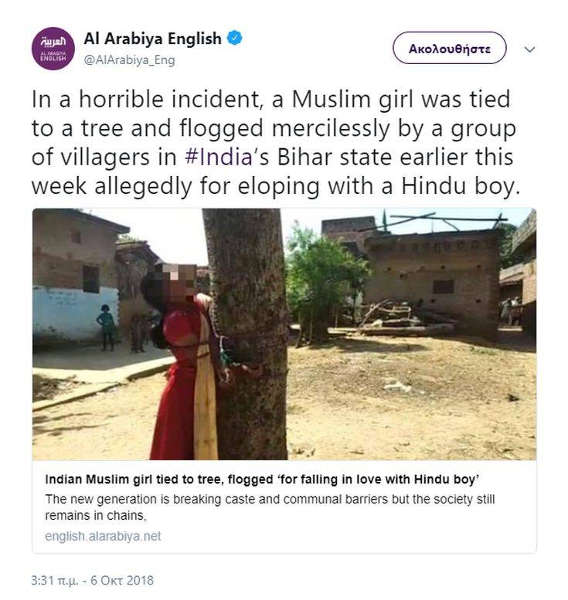
Task: Click the Al Arabiya English profile avatar
Action: (53, 49)
